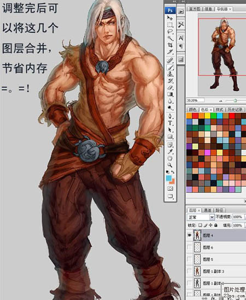Viewport: 246px width, 300px height.
Task: Select the Rectangle shape tool
Action: 170,137
